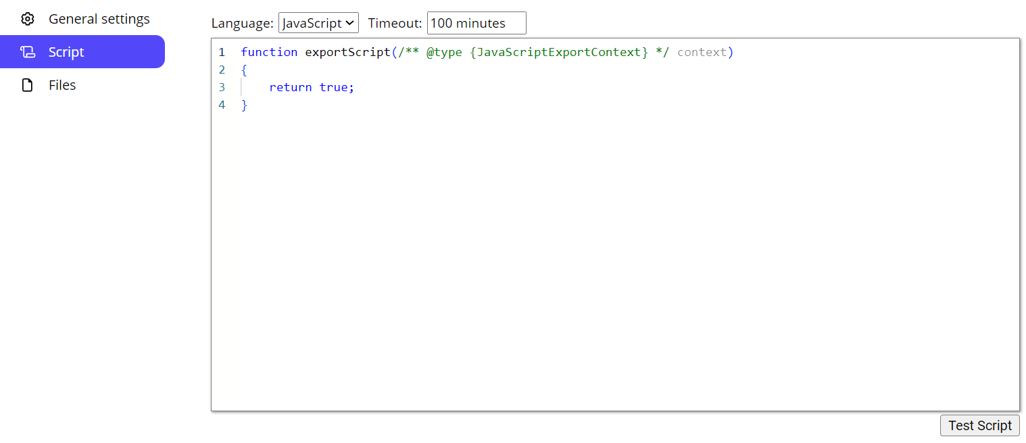Open the General settings section
The height and width of the screenshot is (443, 1026).
coord(99,19)
